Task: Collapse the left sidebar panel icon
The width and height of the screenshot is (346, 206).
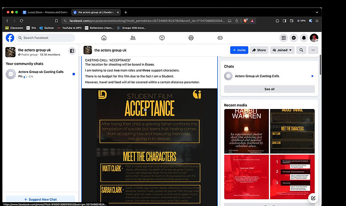Action: tap(72, 51)
